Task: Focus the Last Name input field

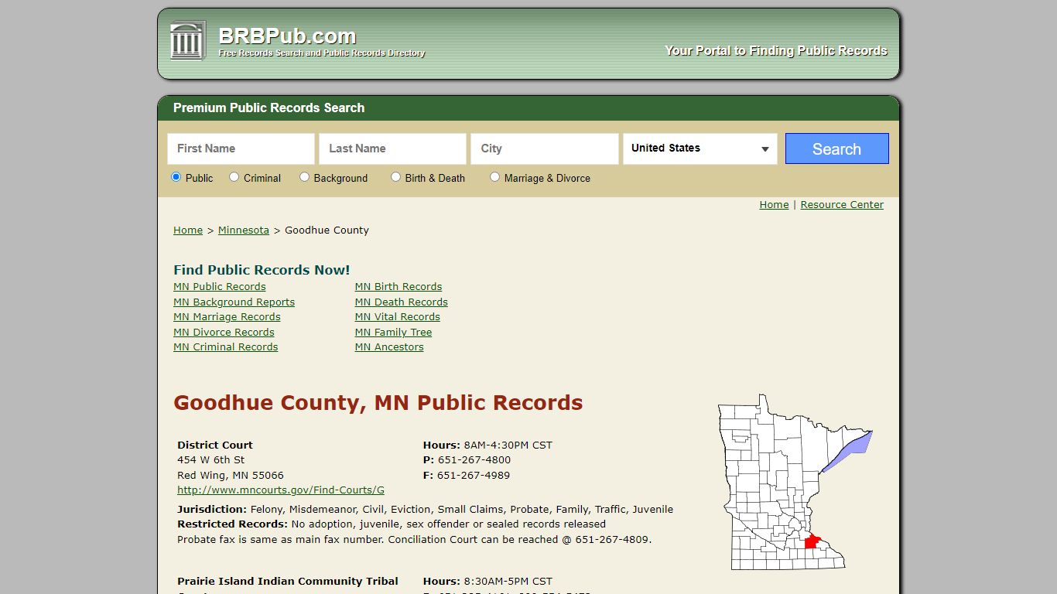Action: [x=392, y=148]
